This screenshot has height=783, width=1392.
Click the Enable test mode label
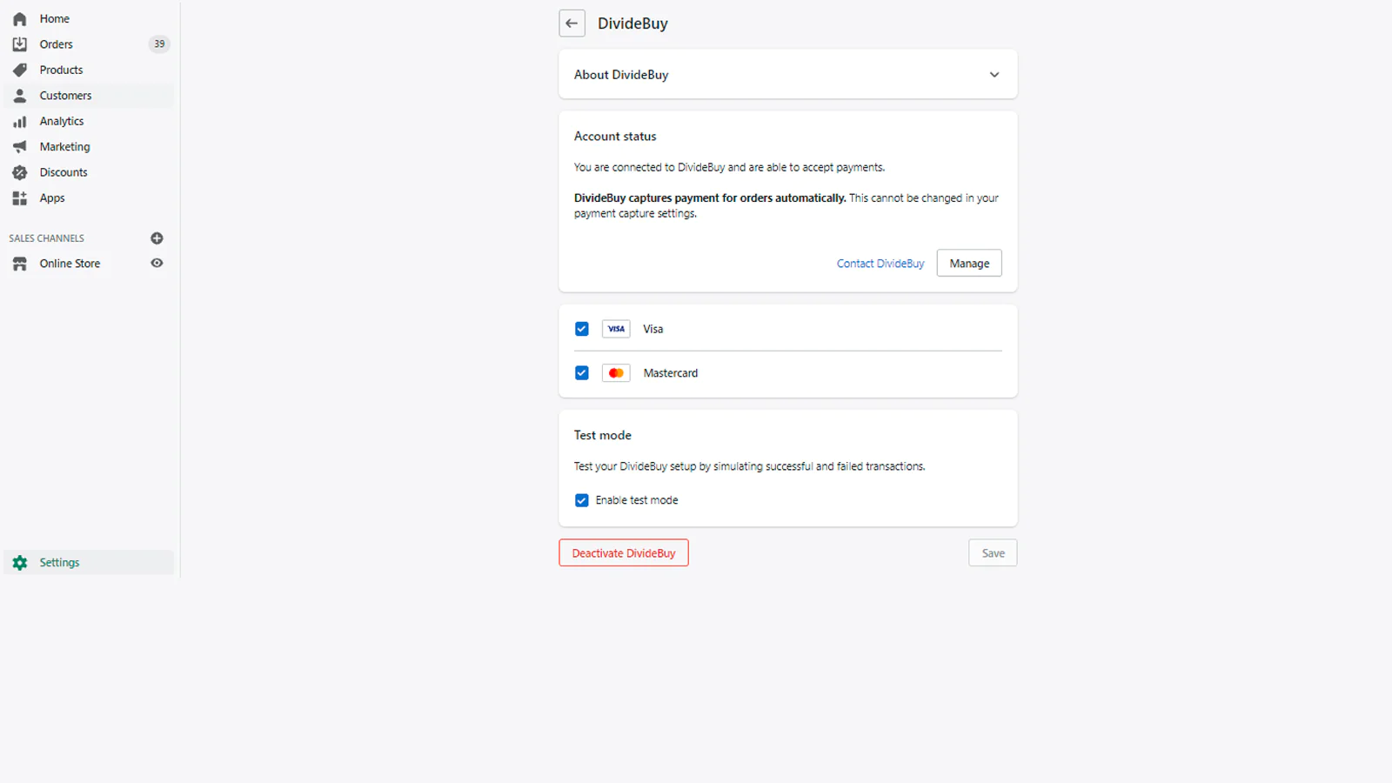637,500
